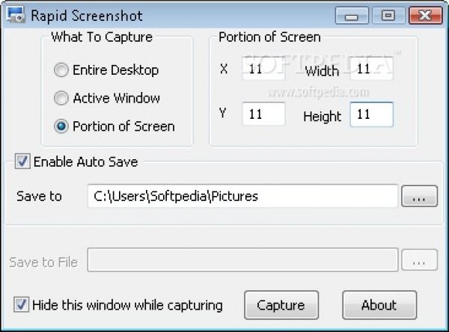Click the Height value field

click(371, 114)
